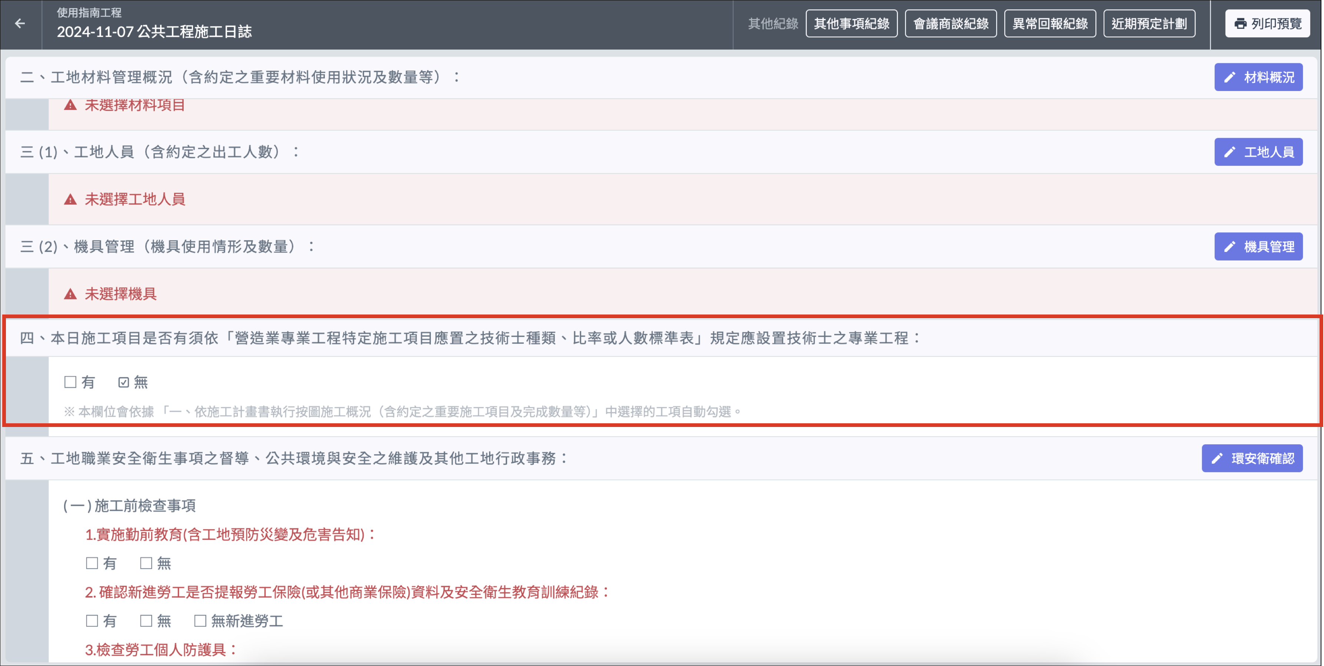Open 異常回報紀錄 records

(1049, 24)
